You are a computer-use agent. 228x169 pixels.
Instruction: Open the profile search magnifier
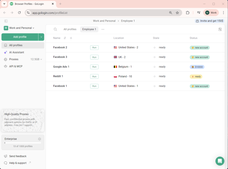pos(55,29)
